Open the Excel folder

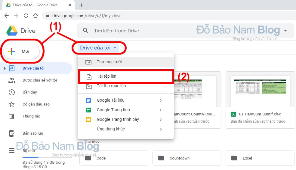coord(260,158)
